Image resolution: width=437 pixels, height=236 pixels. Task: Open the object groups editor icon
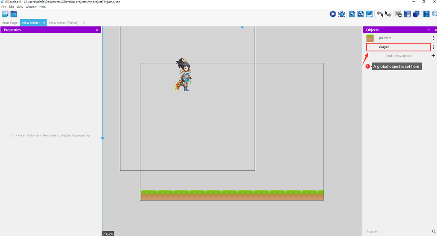[x=361, y=14]
